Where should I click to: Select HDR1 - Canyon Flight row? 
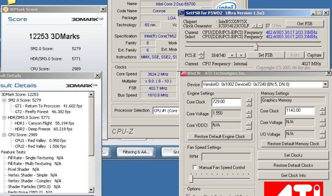[x=44, y=124]
